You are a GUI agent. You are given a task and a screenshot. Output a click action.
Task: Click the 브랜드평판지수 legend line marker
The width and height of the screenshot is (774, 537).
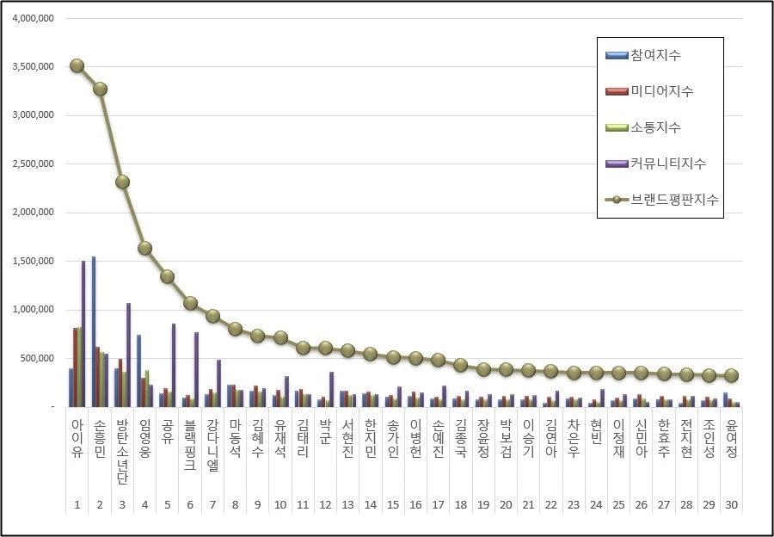pos(616,199)
